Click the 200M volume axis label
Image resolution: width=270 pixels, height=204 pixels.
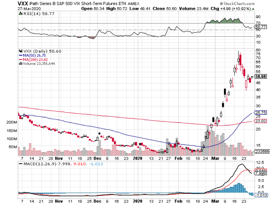coord(11,122)
